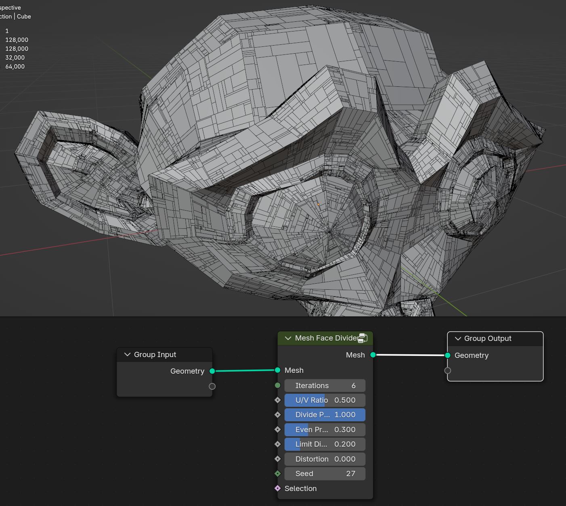Image resolution: width=566 pixels, height=506 pixels.
Task: Collapse the Group Output node
Action: 458,339
